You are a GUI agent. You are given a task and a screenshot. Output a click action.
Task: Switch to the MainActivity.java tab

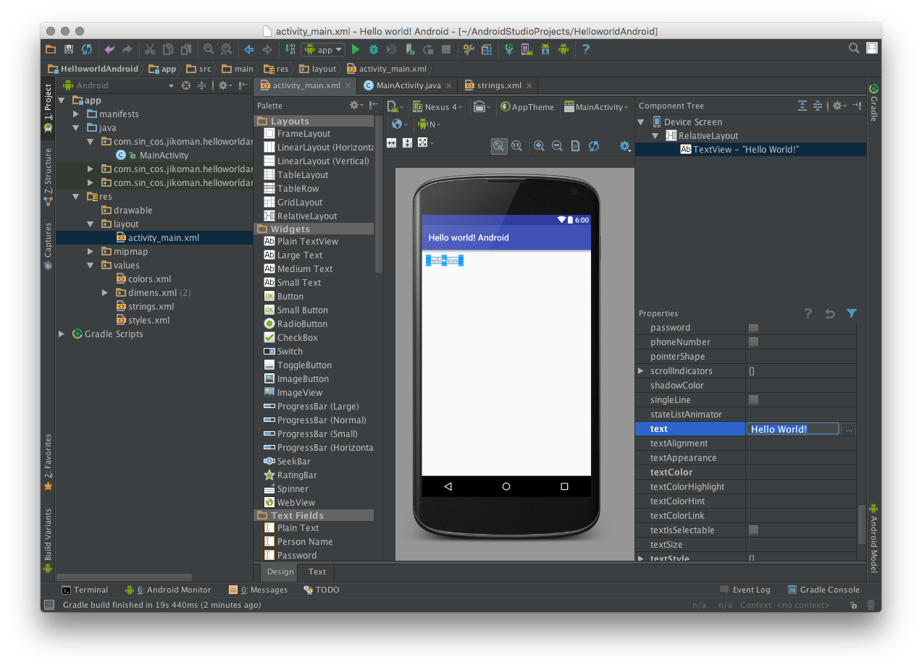pyautogui.click(x=408, y=85)
